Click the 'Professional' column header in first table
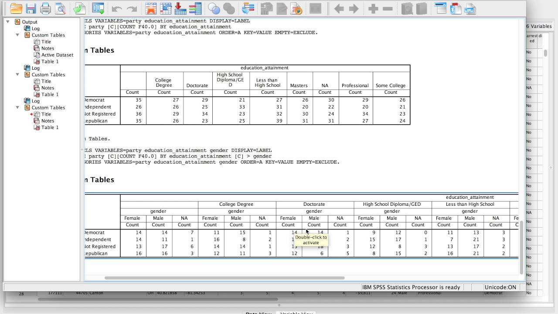Screen dimensions: 558x314 click(355, 85)
